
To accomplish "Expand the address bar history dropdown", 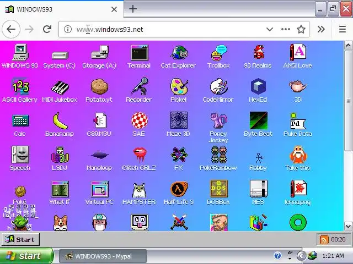I will pos(270,29).
